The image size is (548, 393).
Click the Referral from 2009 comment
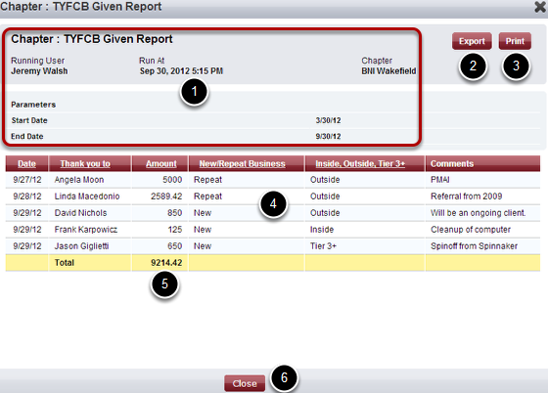coord(466,196)
